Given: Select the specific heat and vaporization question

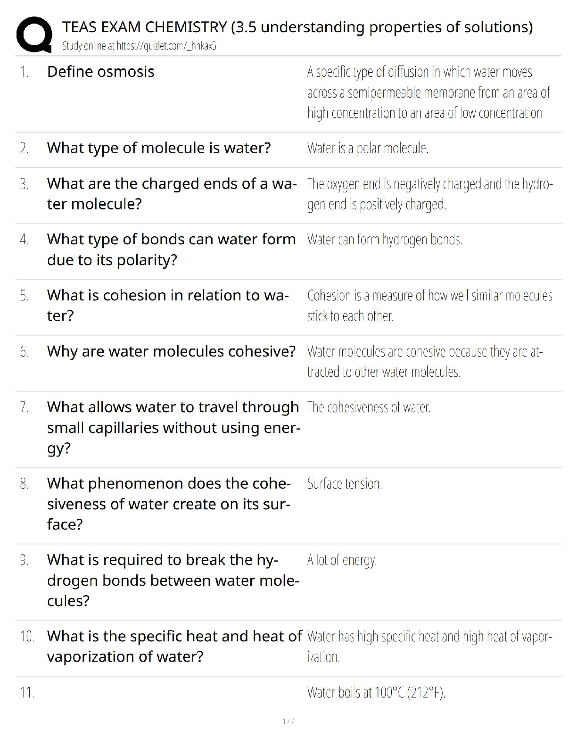Looking at the screenshot, I should coord(174,646).
